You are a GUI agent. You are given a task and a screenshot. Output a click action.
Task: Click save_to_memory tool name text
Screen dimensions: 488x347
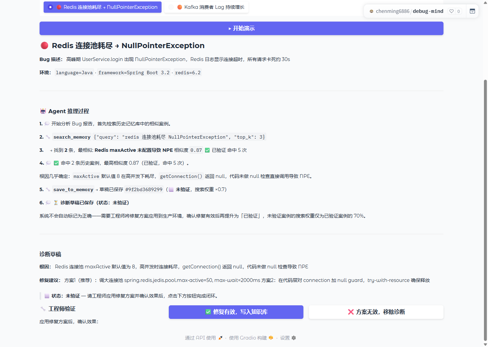click(x=73, y=190)
